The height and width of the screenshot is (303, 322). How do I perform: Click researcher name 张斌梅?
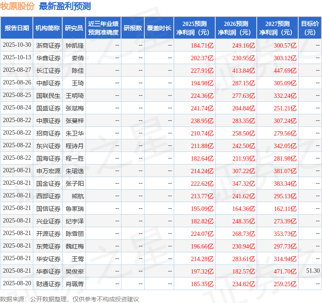(x=75, y=108)
